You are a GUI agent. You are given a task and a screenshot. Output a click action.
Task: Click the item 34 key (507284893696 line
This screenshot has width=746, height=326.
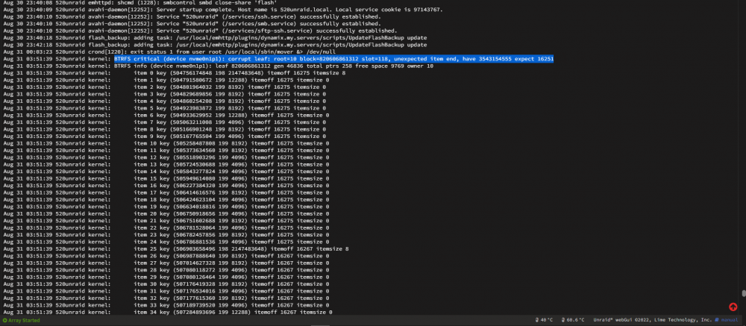point(168,312)
